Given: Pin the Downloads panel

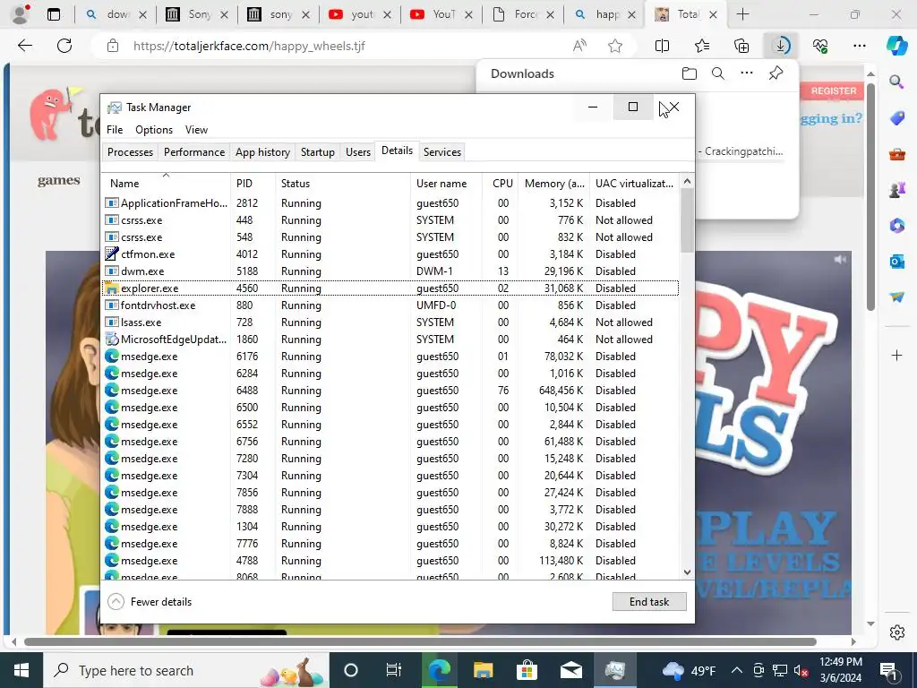Looking at the screenshot, I should (x=776, y=73).
